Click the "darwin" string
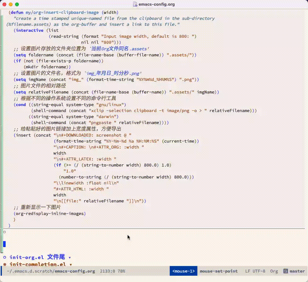Screen dimensions: 308x282 pyautogui.click(x=106, y=117)
